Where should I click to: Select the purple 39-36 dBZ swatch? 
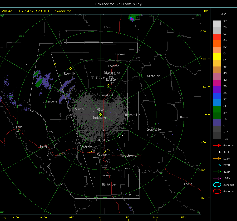coord(217,90)
